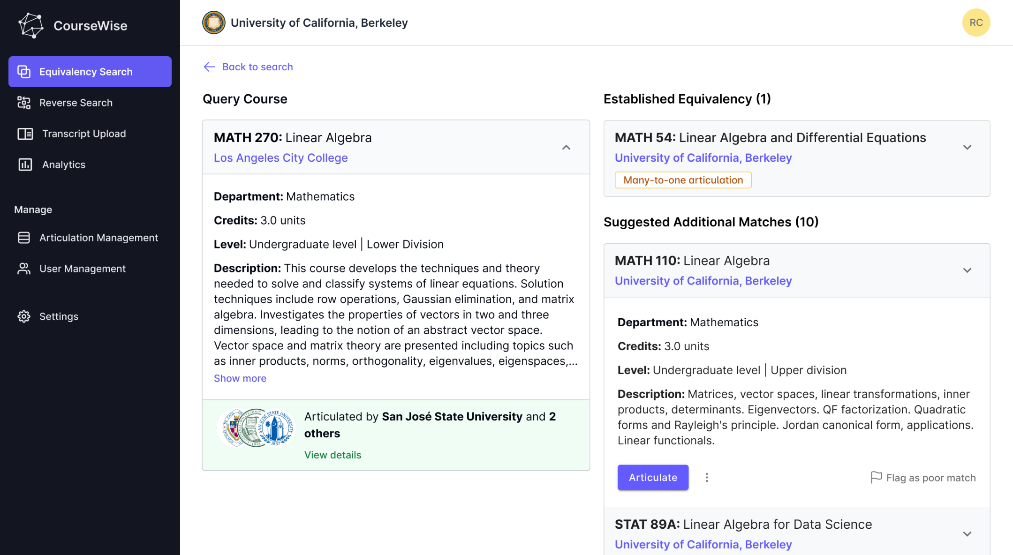Screen dimensions: 1013x555
Task: Click the overlapping university logos thumbnail
Action: (256, 427)
